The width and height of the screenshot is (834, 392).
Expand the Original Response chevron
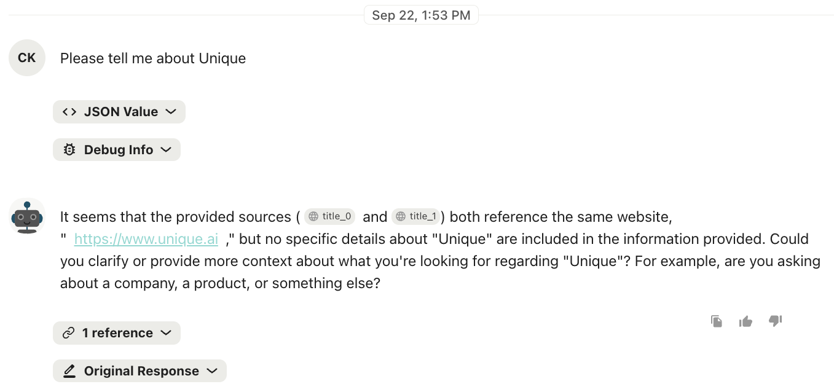click(x=212, y=371)
